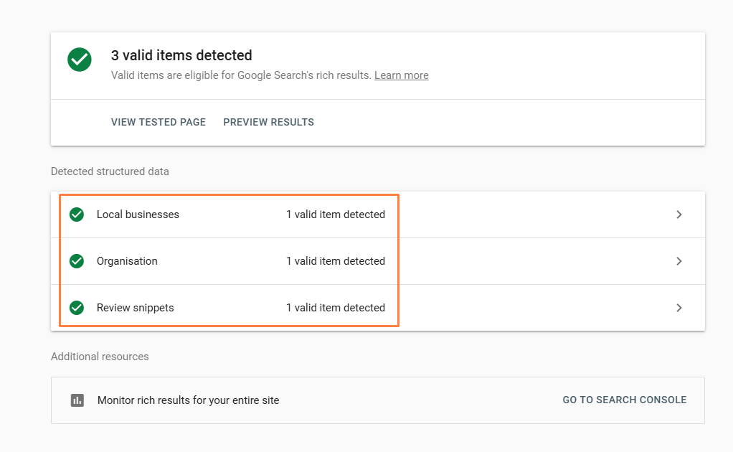
Task: Click the large green checkmark beside the heading
Action: pos(80,60)
